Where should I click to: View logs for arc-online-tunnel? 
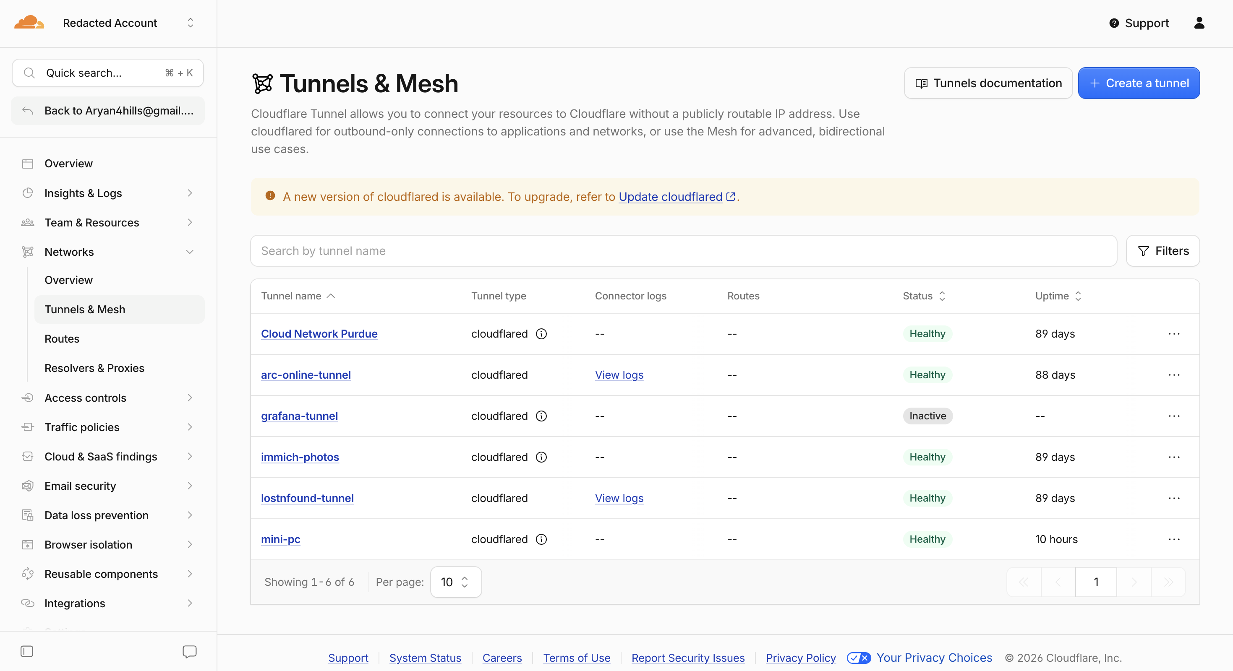tap(619, 375)
